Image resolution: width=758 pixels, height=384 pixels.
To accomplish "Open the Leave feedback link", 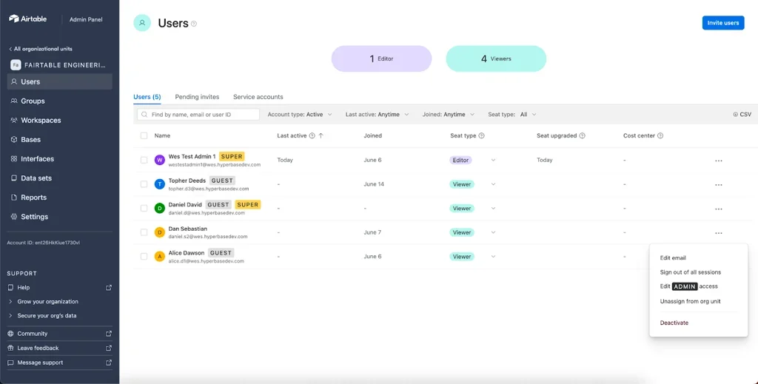I will coord(59,348).
